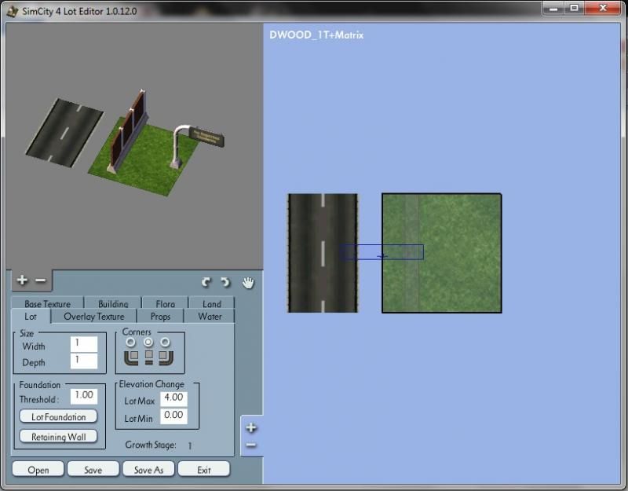The height and width of the screenshot is (491, 628).
Task: Zoom in the top-down lot view
Action: tap(251, 427)
